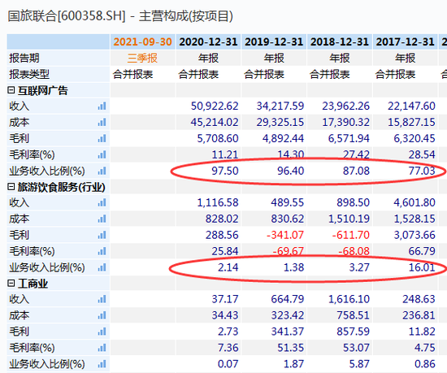Click the cost value 17,390.32
This screenshot has width=447, height=373.
pos(345,122)
